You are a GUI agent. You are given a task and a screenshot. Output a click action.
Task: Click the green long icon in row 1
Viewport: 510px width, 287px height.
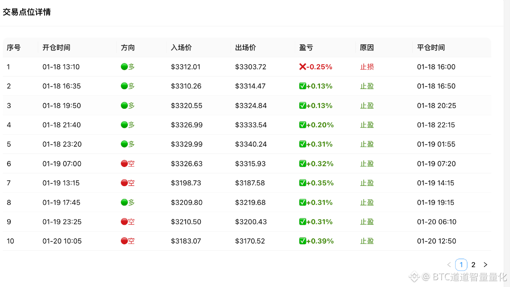click(124, 67)
